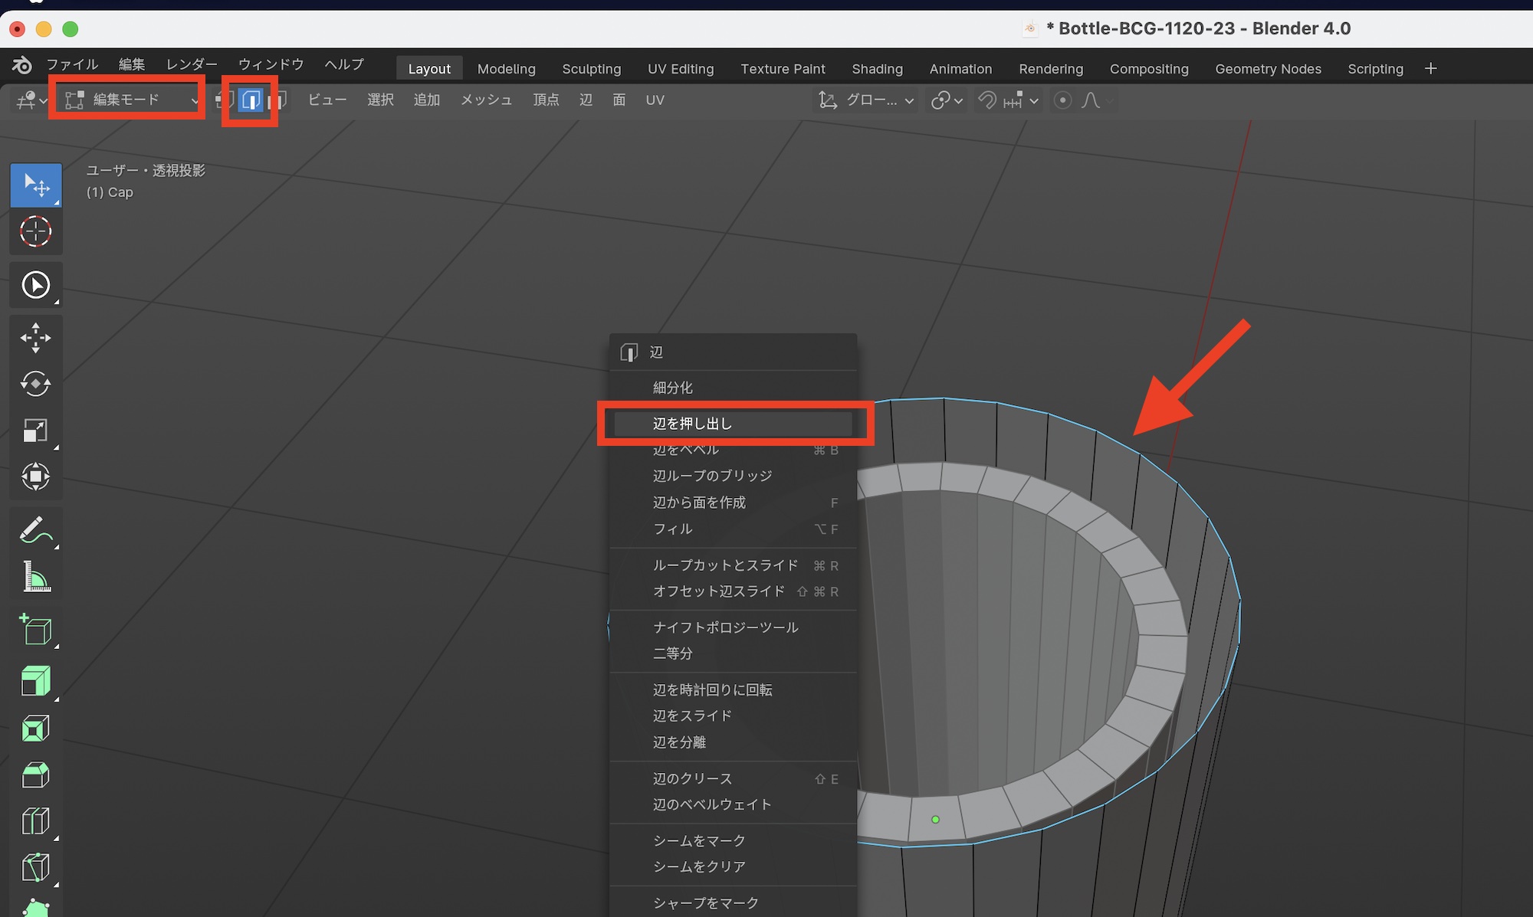
Task: Select the Loop Cut tool
Action: 35,821
